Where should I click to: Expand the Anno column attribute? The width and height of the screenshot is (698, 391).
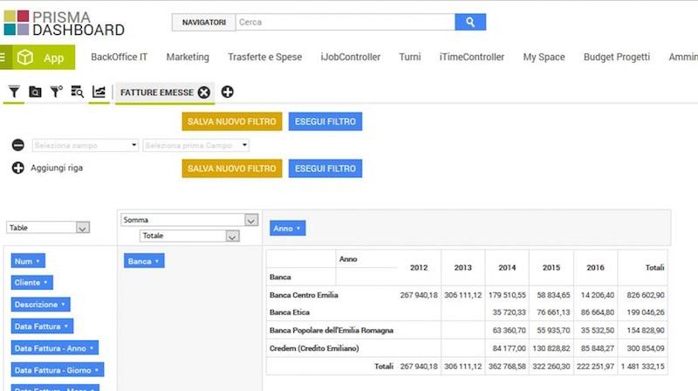point(287,228)
